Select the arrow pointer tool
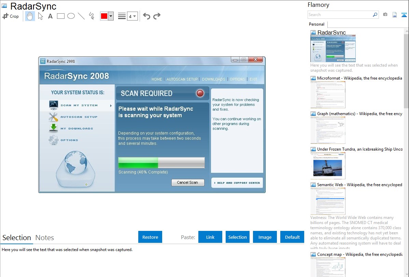The width and height of the screenshot is (409, 277). pos(40,16)
